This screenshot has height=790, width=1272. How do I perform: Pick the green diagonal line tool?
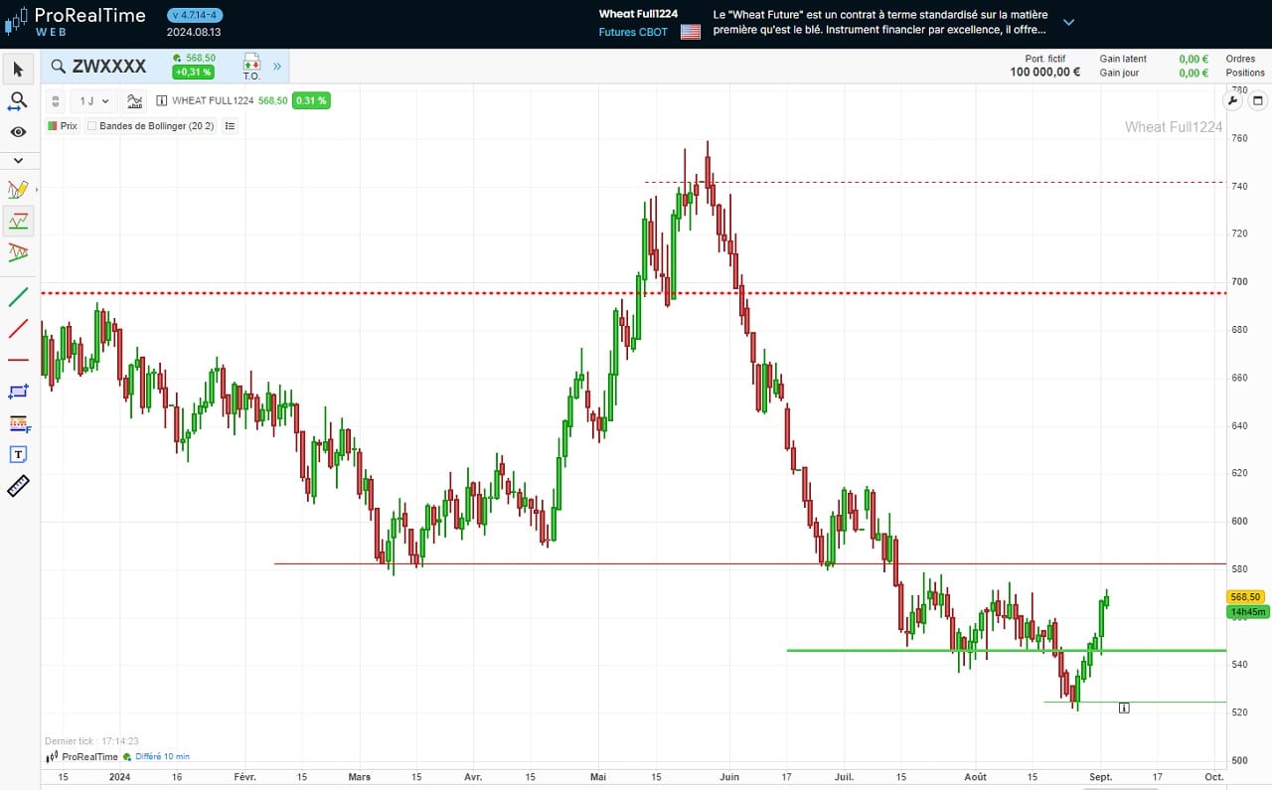coord(18,296)
